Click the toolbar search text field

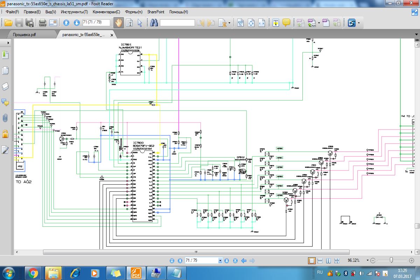177,23
